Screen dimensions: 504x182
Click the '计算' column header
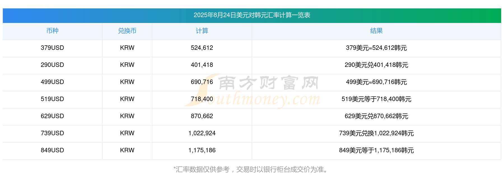(202, 31)
